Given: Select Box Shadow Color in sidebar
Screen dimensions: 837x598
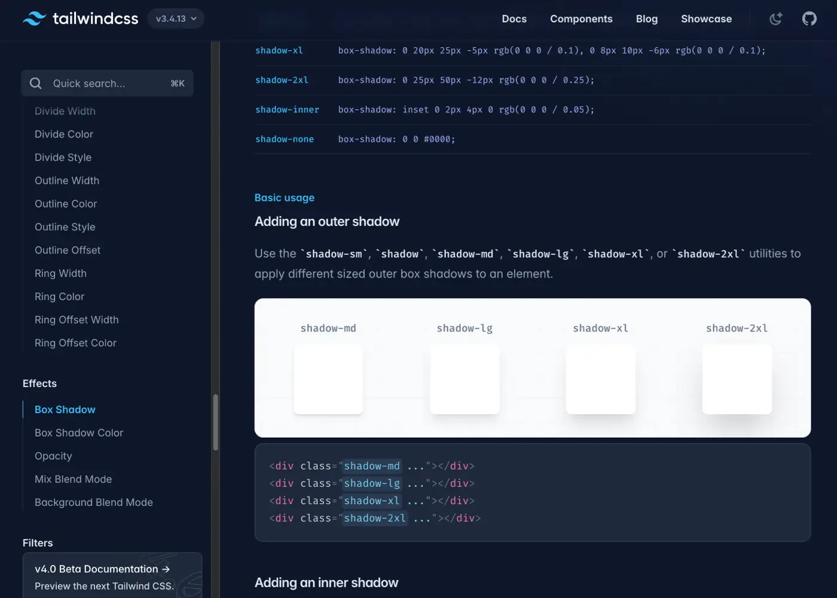Looking at the screenshot, I should (78, 432).
